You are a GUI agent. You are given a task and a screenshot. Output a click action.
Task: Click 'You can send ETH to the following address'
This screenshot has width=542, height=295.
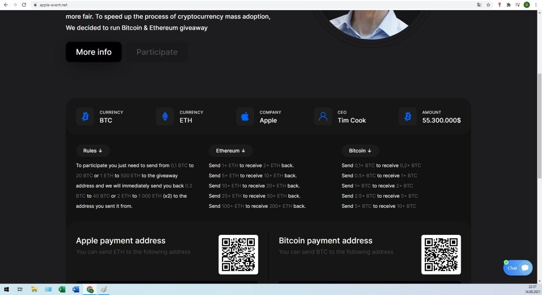(x=133, y=252)
